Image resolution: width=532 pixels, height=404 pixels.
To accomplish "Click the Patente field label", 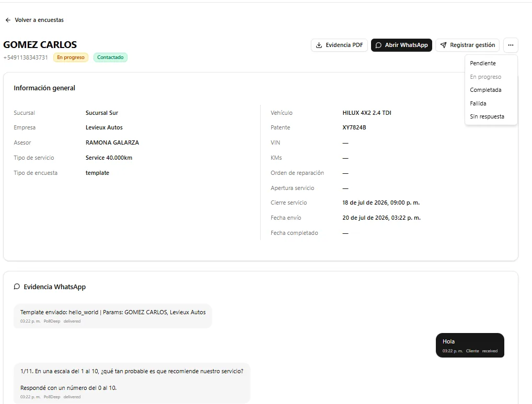I will pos(280,127).
